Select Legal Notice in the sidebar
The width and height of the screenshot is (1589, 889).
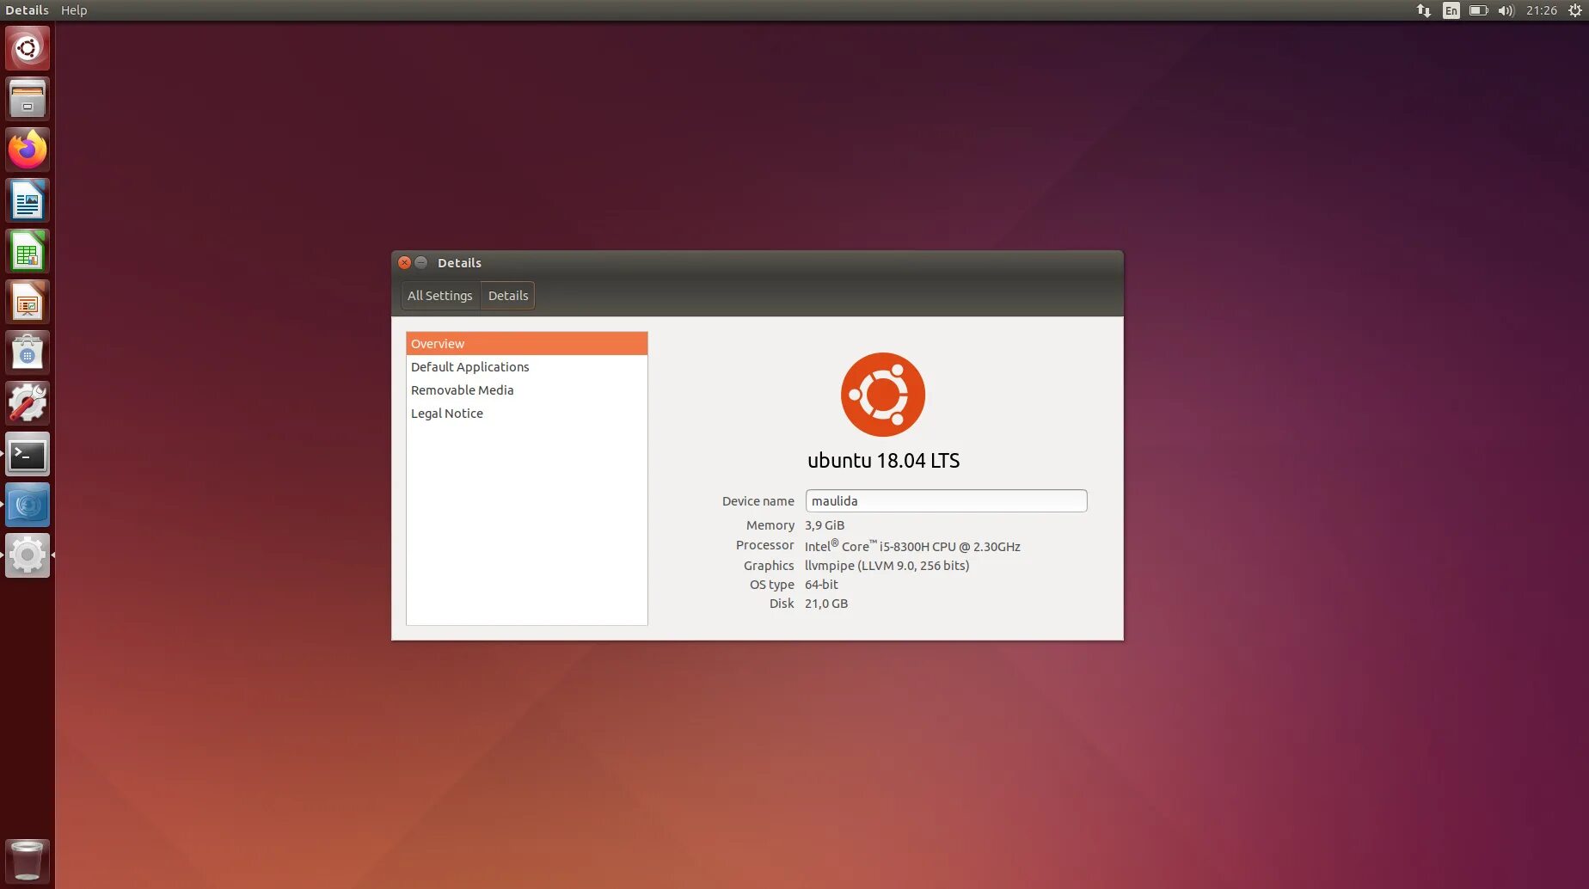pos(527,414)
